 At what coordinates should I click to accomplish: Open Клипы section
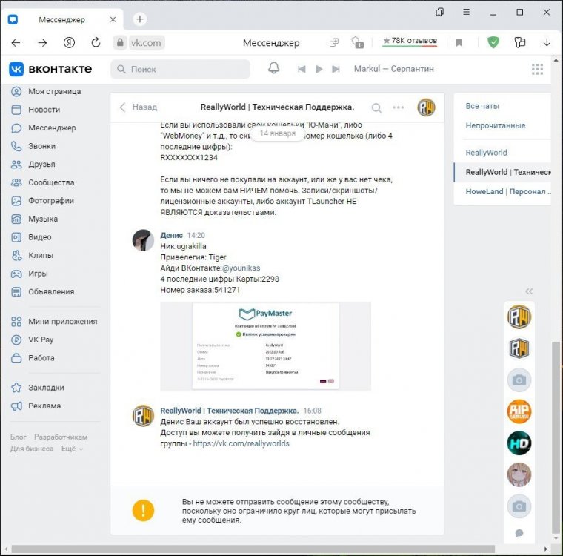click(33, 255)
